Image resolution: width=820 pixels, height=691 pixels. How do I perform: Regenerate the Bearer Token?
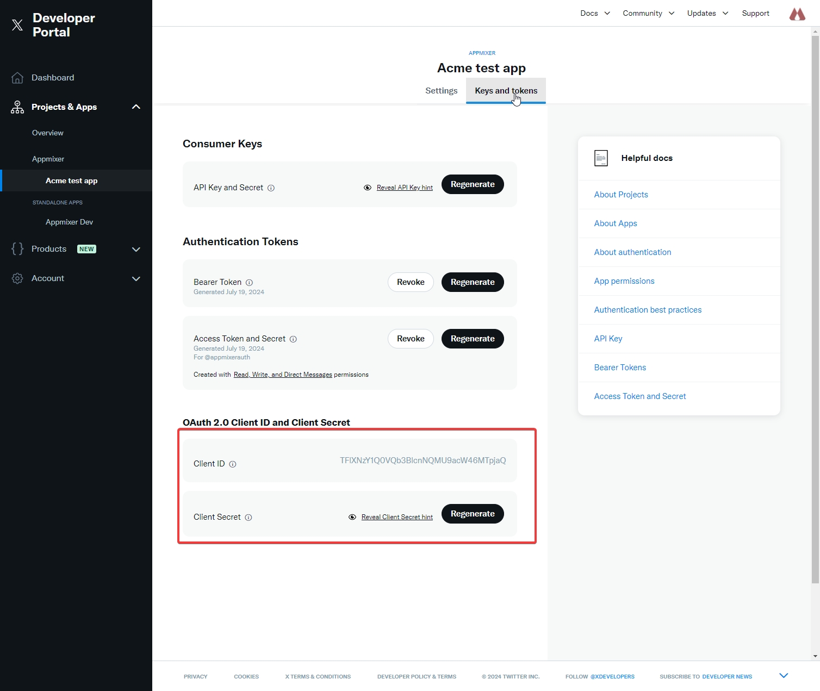pos(472,282)
